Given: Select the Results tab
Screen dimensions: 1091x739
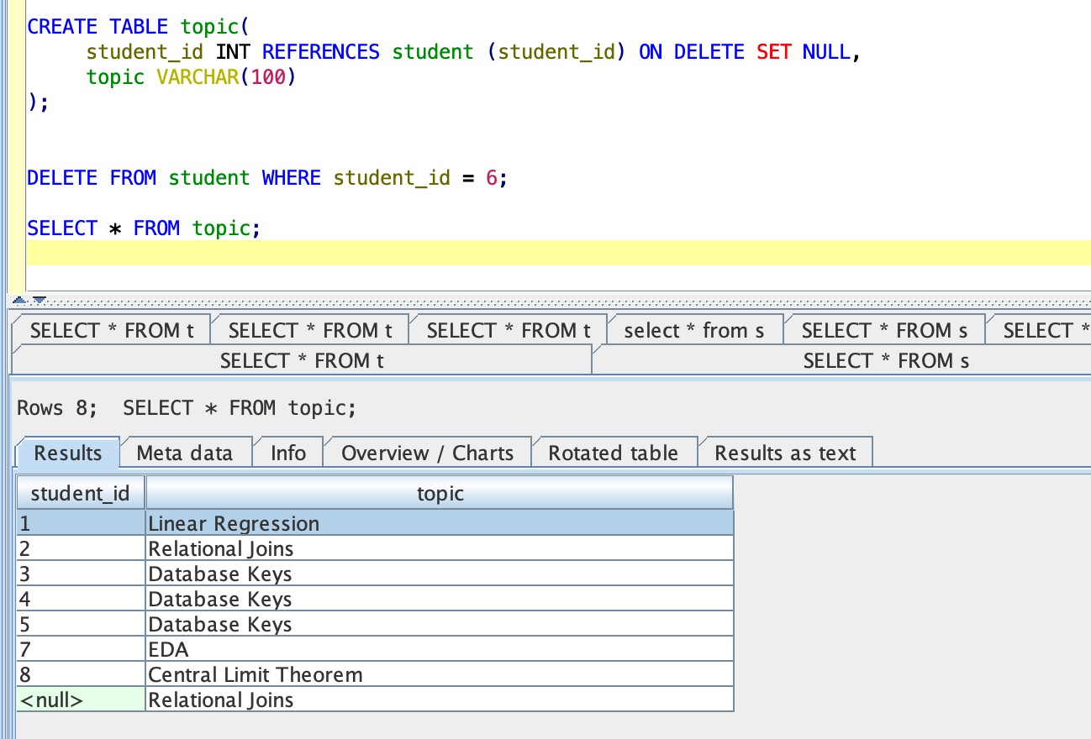Looking at the screenshot, I should pos(66,453).
